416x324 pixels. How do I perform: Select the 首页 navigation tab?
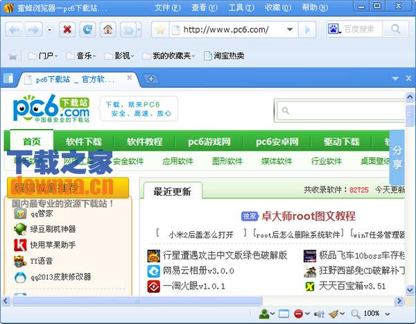pyautogui.click(x=32, y=141)
